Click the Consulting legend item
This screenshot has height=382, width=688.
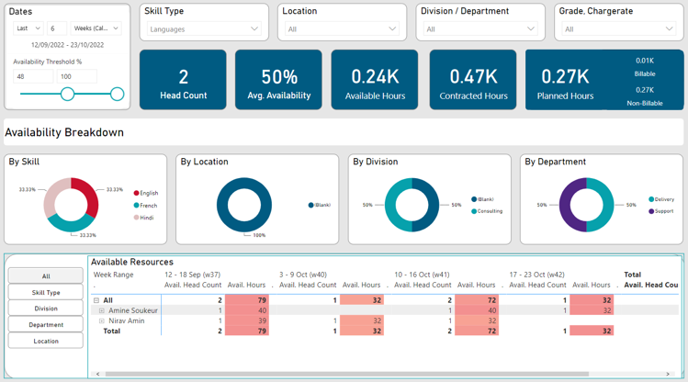point(488,211)
